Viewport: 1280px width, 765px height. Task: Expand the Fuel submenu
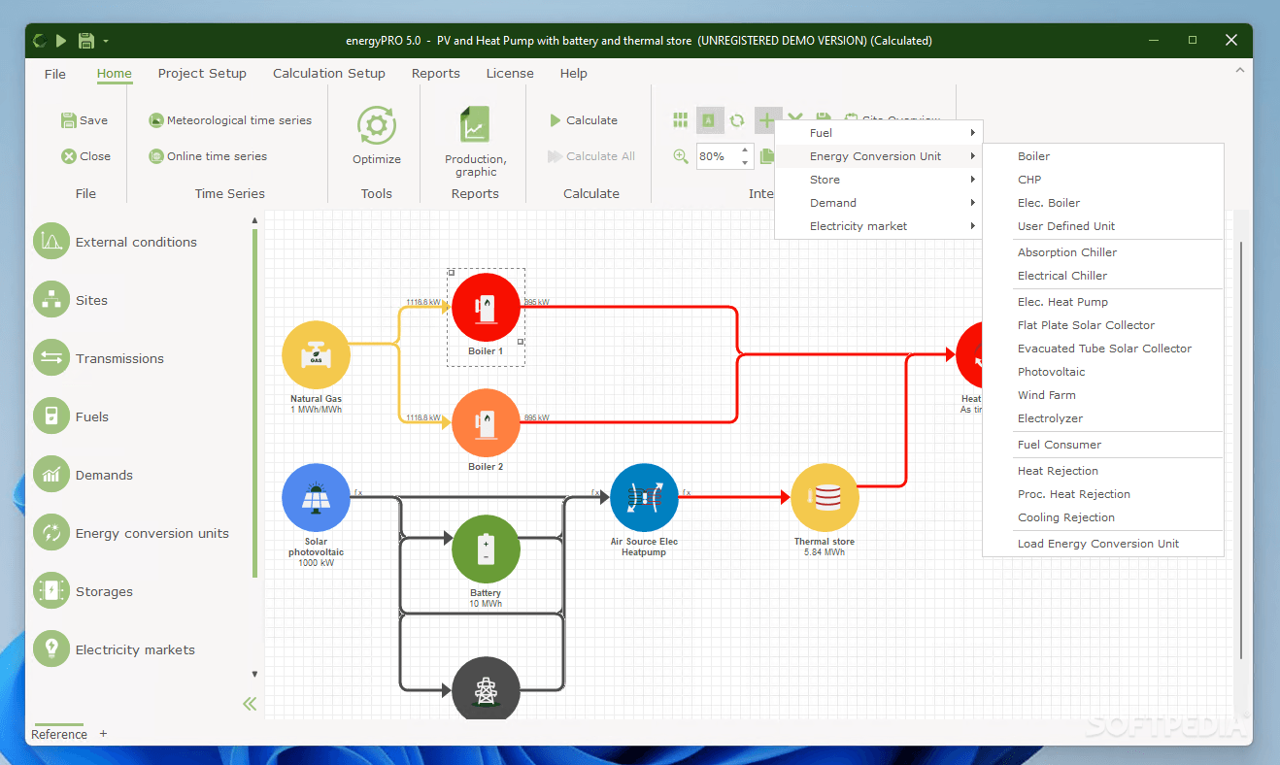click(879, 133)
